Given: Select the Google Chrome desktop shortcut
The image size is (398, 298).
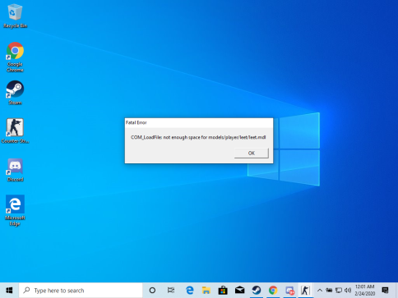Looking at the screenshot, I should [15, 57].
